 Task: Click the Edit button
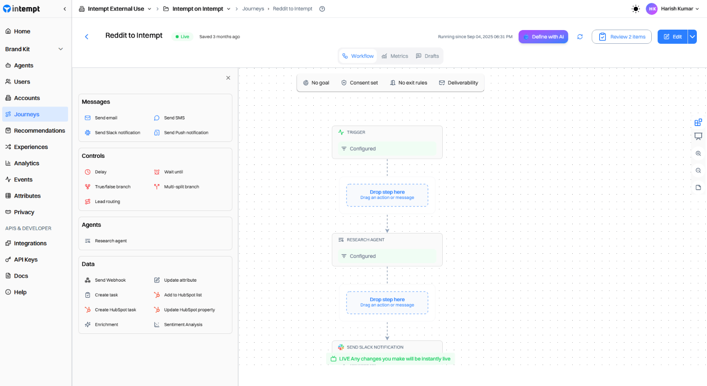pos(673,37)
